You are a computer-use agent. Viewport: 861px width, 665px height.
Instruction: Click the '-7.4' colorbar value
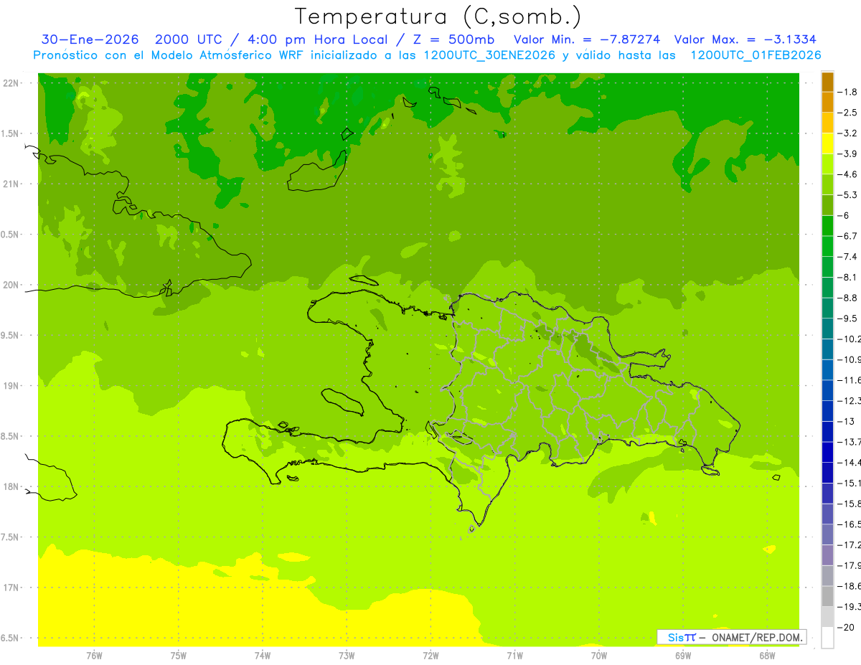click(x=848, y=257)
